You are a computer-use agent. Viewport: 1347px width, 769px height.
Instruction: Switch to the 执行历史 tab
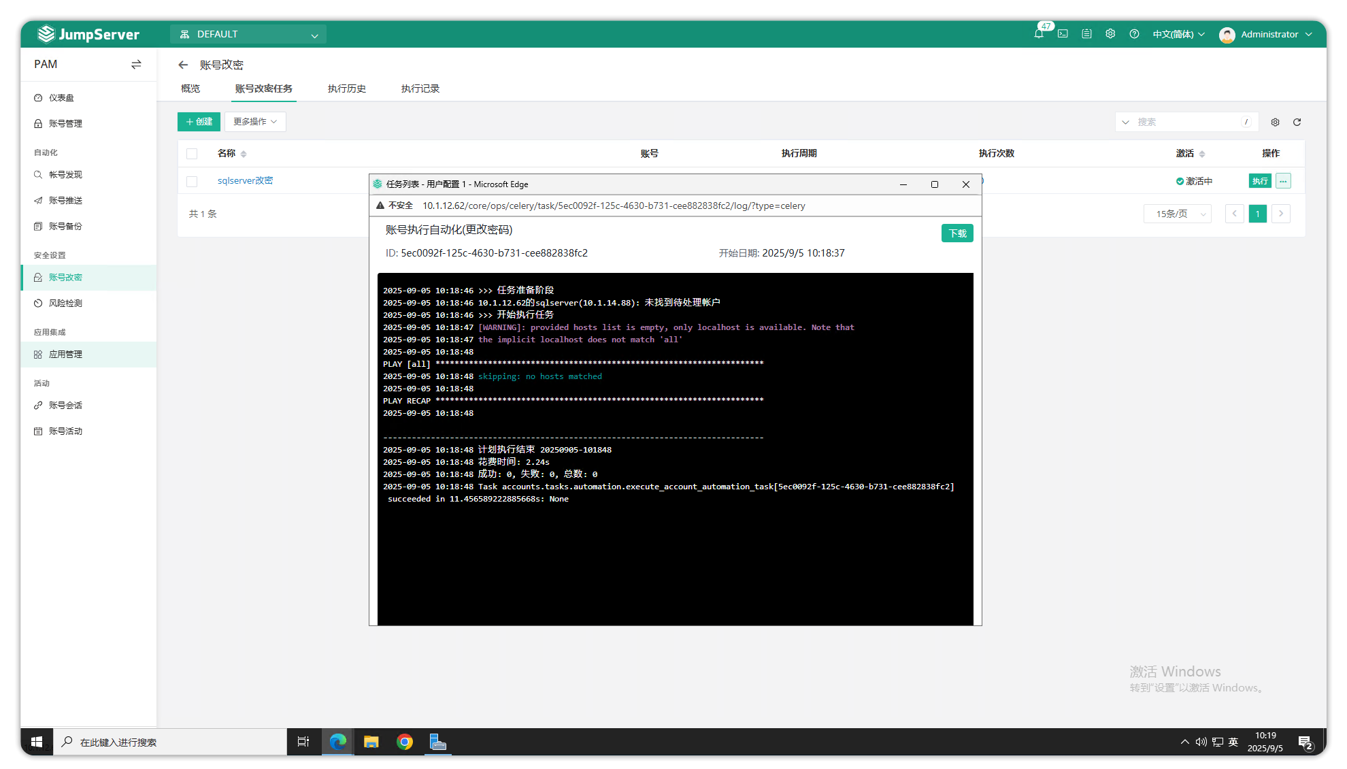pos(347,89)
